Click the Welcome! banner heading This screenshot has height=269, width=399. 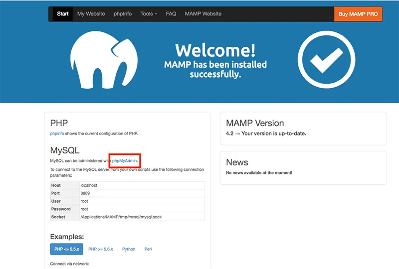click(215, 50)
